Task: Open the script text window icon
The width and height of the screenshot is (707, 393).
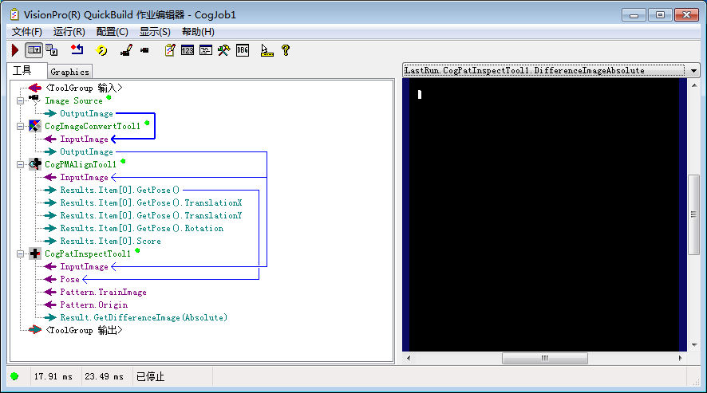Action: click(206, 50)
